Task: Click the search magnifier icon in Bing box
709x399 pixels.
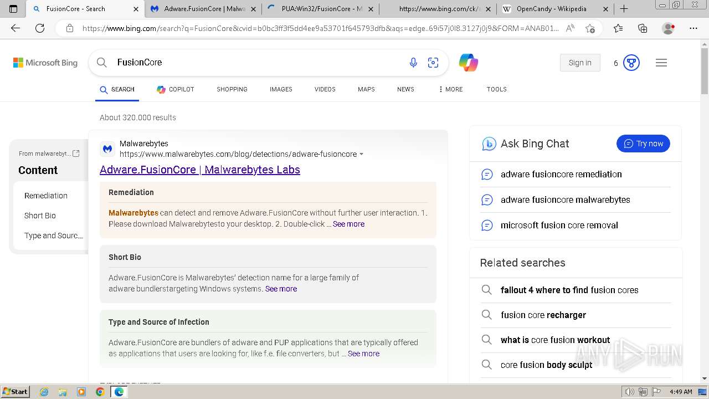Action: [x=102, y=63]
